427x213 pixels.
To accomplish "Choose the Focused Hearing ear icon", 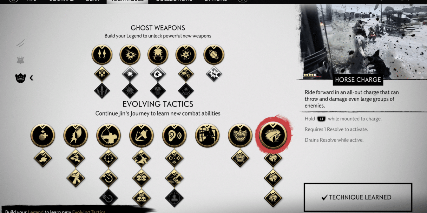I will 174,135.
